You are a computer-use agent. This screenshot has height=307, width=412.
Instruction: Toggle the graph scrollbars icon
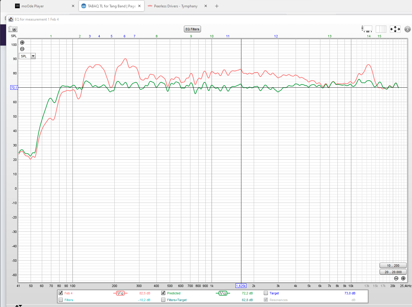coord(367,29)
